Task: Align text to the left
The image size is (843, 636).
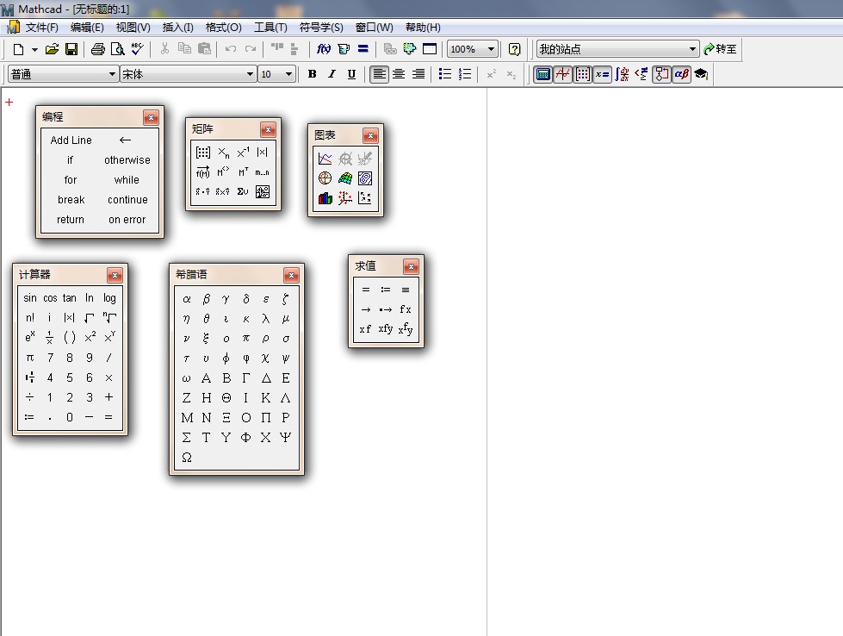Action: pyautogui.click(x=379, y=74)
